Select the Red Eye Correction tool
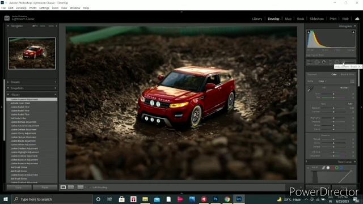The height and width of the screenshot is (204, 363). [324, 62]
